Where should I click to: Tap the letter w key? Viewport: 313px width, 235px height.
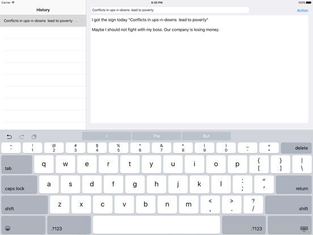click(x=65, y=164)
